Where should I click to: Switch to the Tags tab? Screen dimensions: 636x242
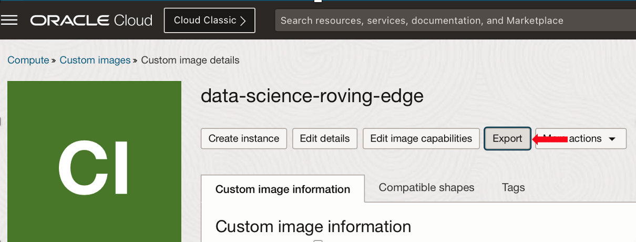(513, 187)
